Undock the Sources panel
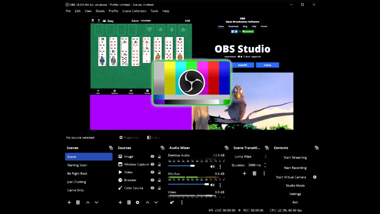The height and width of the screenshot is (214, 380). point(162,148)
